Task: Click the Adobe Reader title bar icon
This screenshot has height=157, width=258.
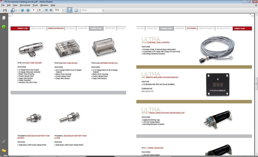Action: point(2,2)
